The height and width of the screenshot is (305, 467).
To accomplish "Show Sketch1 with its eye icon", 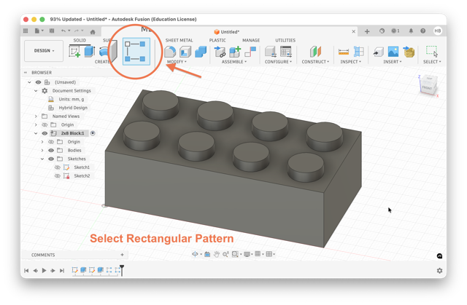I will (58, 167).
